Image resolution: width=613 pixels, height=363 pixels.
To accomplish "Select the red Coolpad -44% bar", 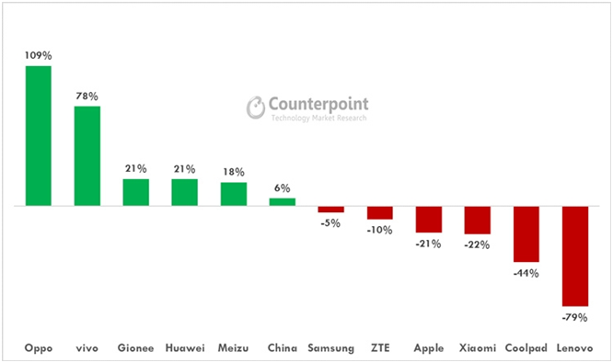I will click(x=526, y=234).
